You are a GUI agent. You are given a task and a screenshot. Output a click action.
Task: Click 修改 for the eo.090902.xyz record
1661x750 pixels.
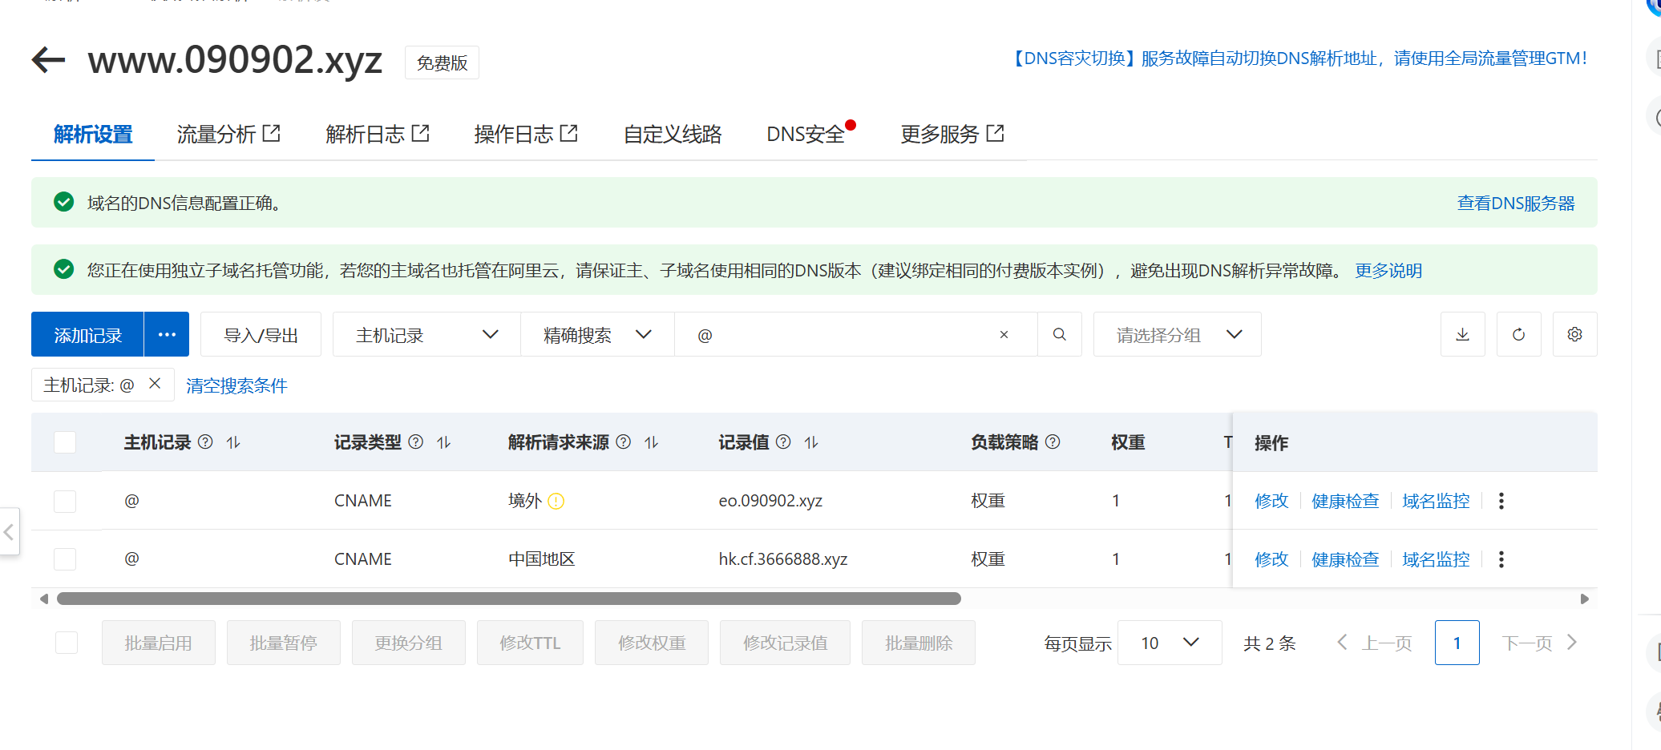pos(1271,501)
